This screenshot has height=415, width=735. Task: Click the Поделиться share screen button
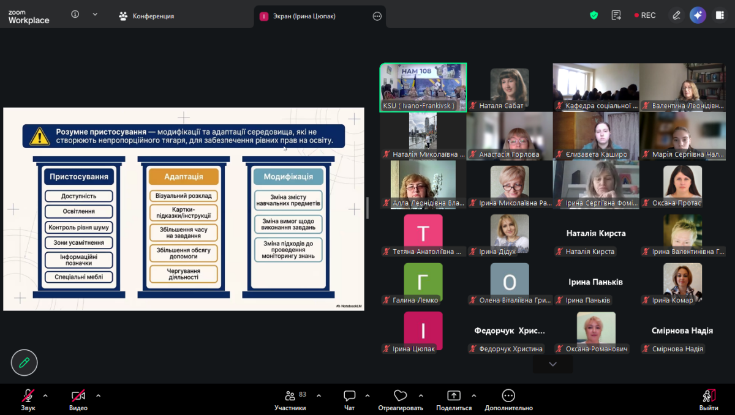454,400
